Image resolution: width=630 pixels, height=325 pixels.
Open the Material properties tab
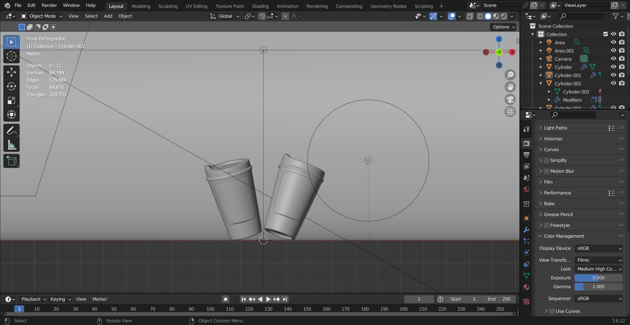527,287
